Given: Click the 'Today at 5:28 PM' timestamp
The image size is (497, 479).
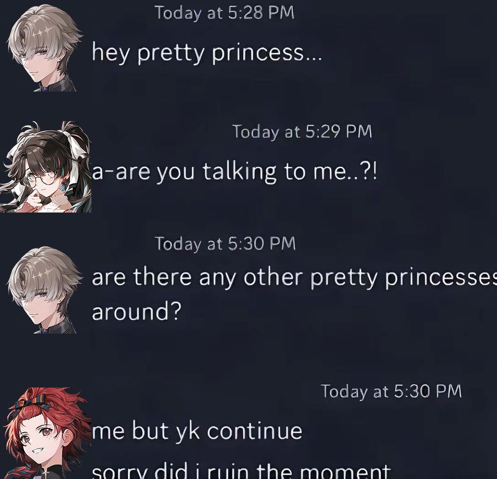Looking at the screenshot, I should (x=225, y=13).
